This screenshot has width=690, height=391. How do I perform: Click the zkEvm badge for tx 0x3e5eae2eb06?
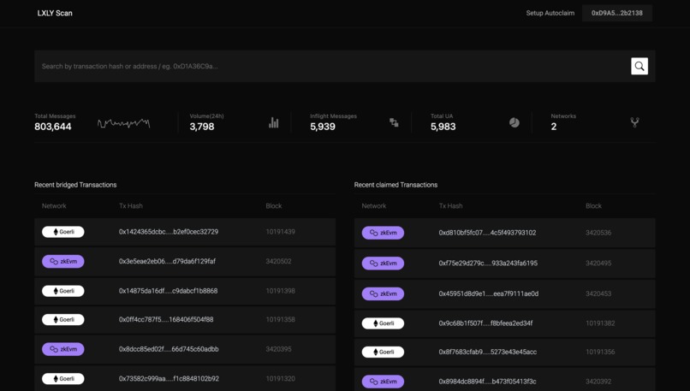[63, 261]
